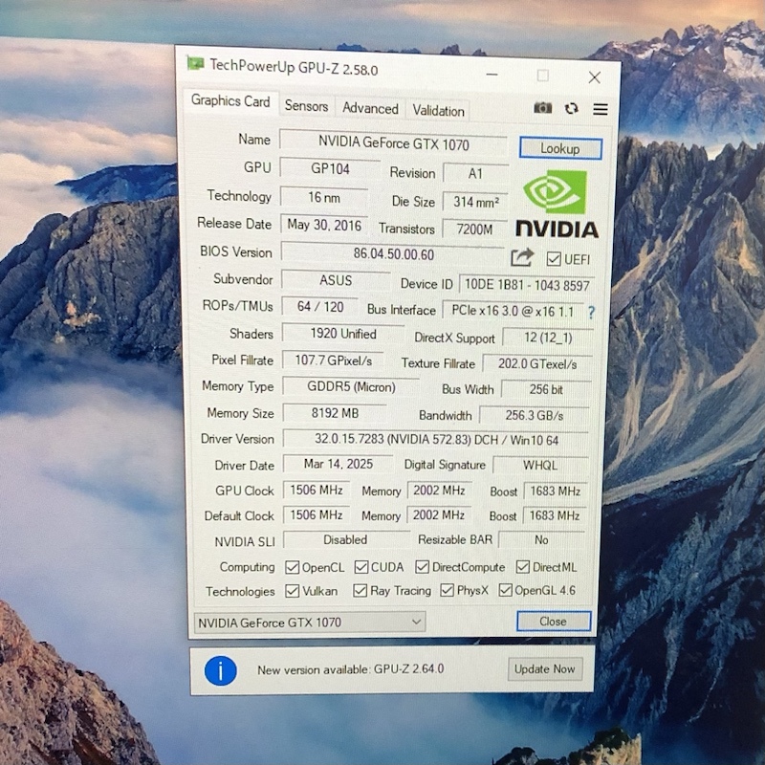This screenshot has height=765, width=765.
Task: Click the BIOS Version field 86.04.50.00.60
Action: (x=393, y=254)
